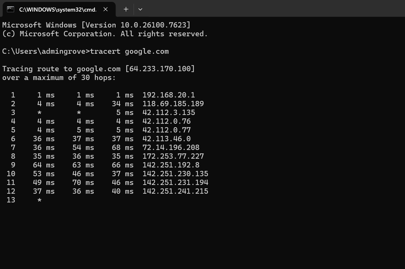The height and width of the screenshot is (269, 405).
Task: Click the resolved IP 64.233.170.100
Action: point(160,69)
